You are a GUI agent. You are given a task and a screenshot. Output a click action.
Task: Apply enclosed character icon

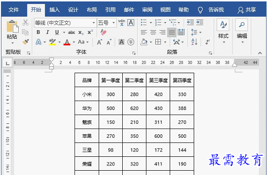131,42
